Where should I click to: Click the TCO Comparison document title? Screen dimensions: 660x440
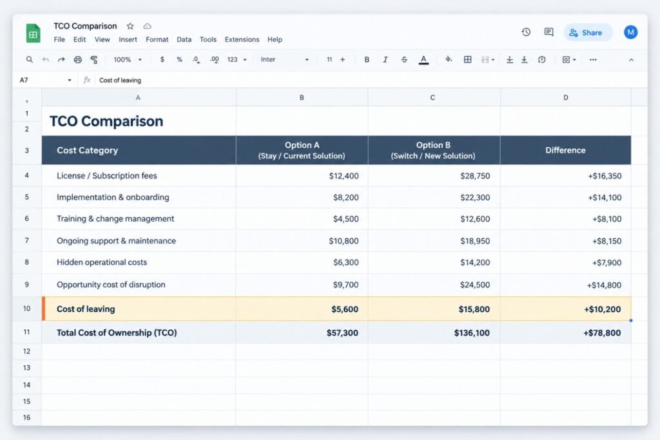coord(85,26)
